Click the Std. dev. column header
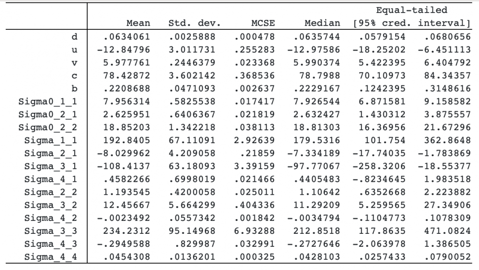 (x=194, y=23)
